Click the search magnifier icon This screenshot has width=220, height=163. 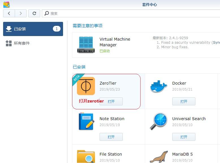[47, 13]
